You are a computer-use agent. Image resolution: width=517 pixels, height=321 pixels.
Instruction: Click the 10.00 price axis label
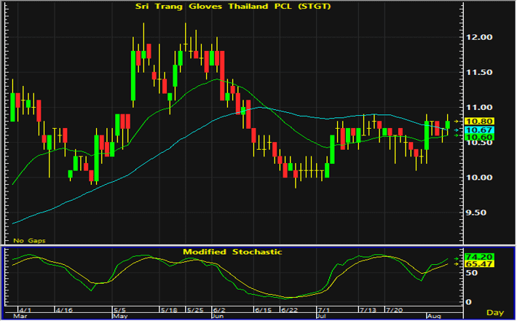[479, 178]
